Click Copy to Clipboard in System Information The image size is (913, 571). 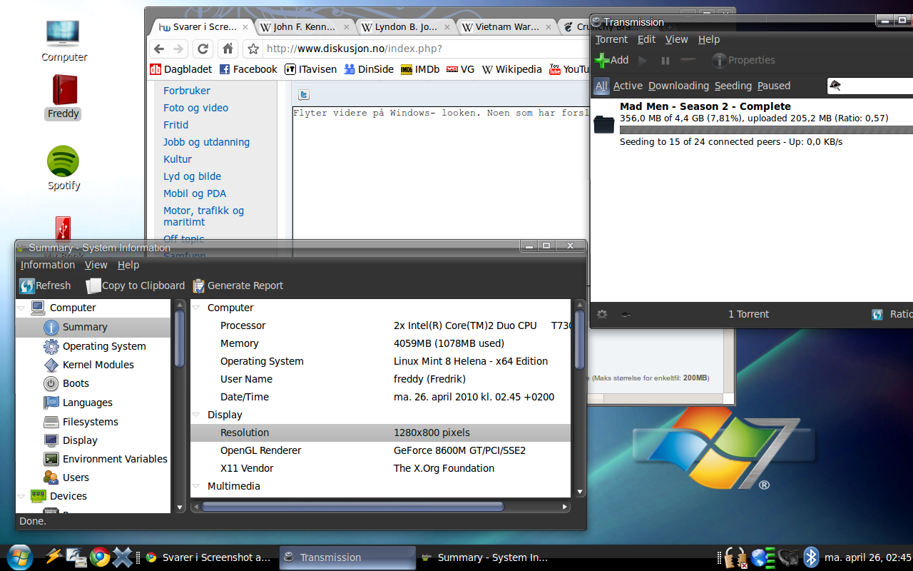(136, 285)
